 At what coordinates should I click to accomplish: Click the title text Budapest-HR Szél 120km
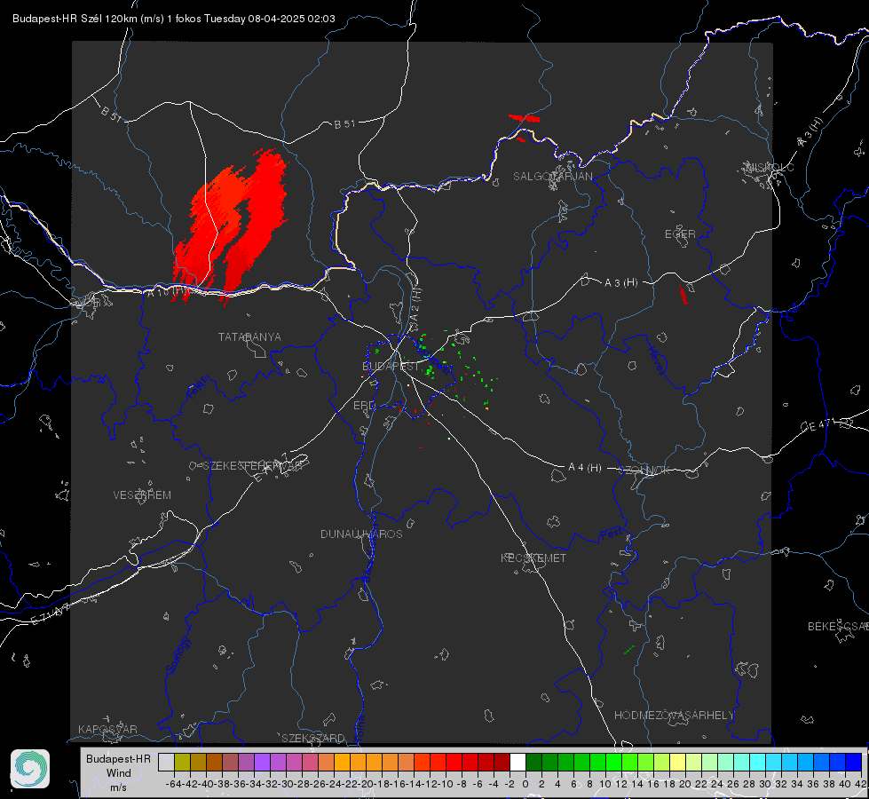pos(75,19)
